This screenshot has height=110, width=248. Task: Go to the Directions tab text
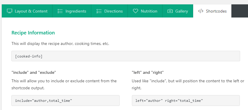[x=113, y=11]
